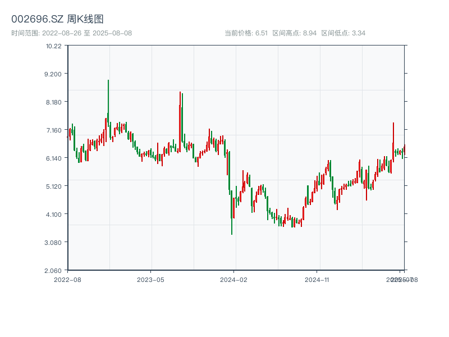Viewport: 449px width, 337px height.
Task: Select the 2023-05 x-axis date label
Action: (x=150, y=279)
